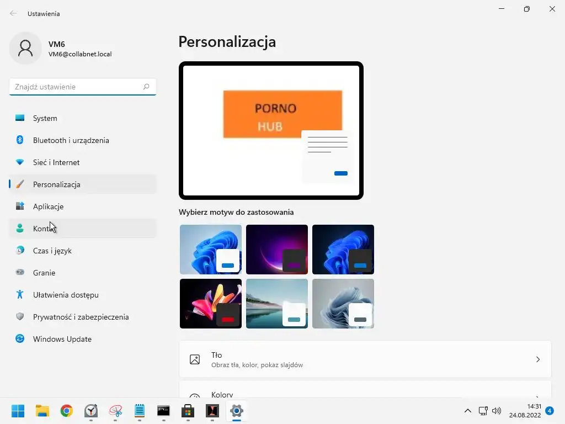Open the Command Prompt taskbar icon
Image resolution: width=565 pixels, height=424 pixels.
163,411
